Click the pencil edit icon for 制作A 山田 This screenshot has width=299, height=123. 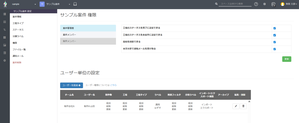[236, 106]
